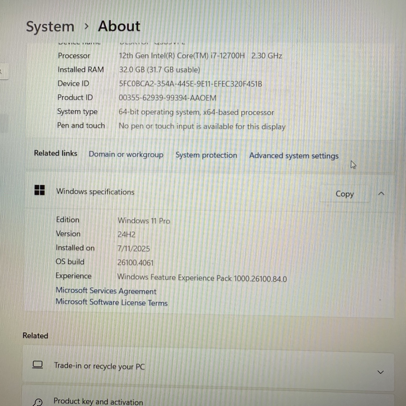
Task: Click the Installed RAM label
Action: coord(81,70)
